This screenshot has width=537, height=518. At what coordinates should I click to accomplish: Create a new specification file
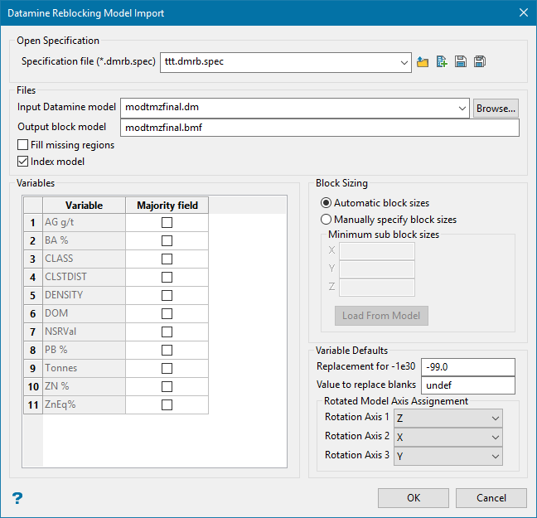442,62
